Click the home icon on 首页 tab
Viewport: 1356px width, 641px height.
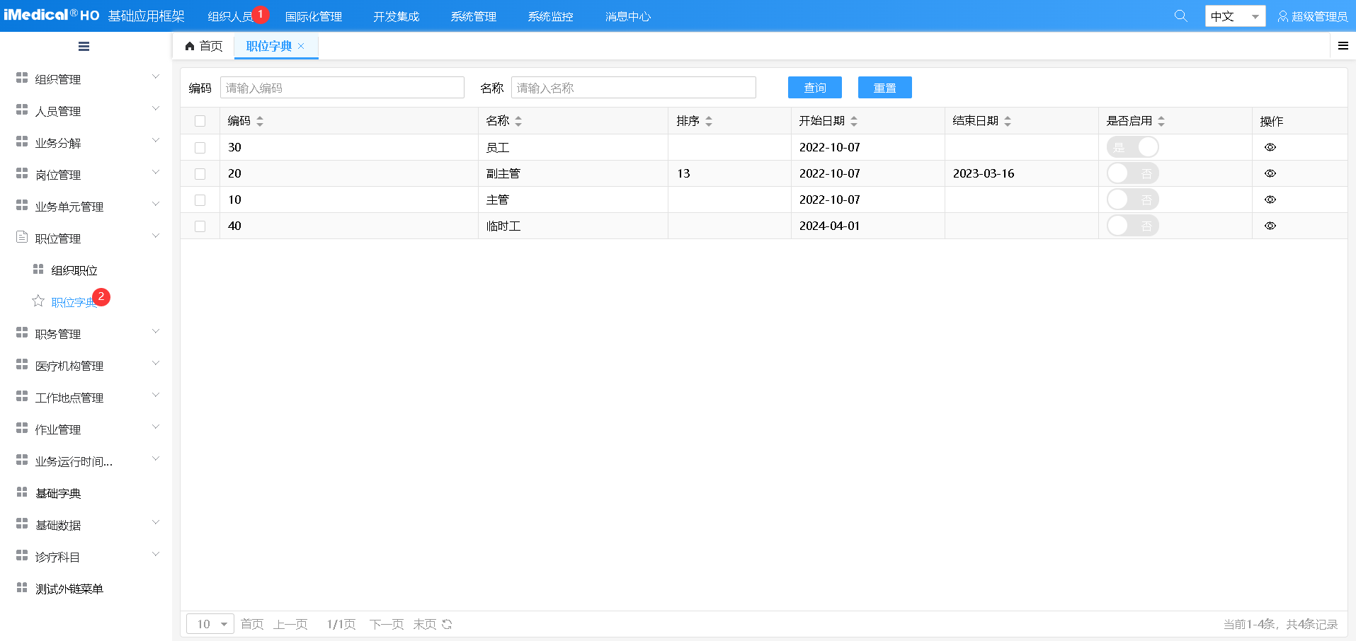pyautogui.click(x=189, y=45)
